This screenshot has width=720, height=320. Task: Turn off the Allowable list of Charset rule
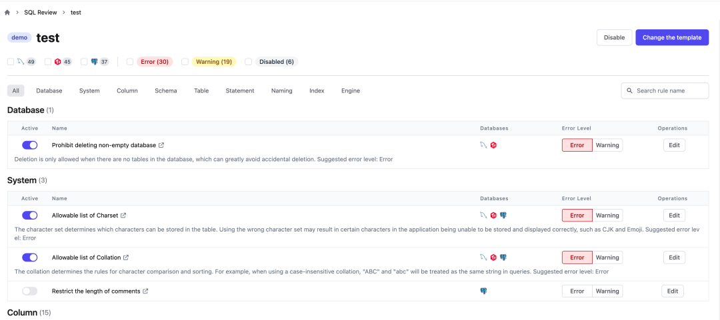tap(29, 216)
